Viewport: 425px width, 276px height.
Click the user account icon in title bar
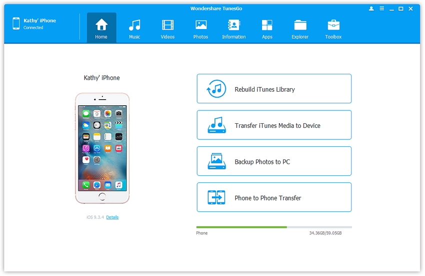[371, 9]
